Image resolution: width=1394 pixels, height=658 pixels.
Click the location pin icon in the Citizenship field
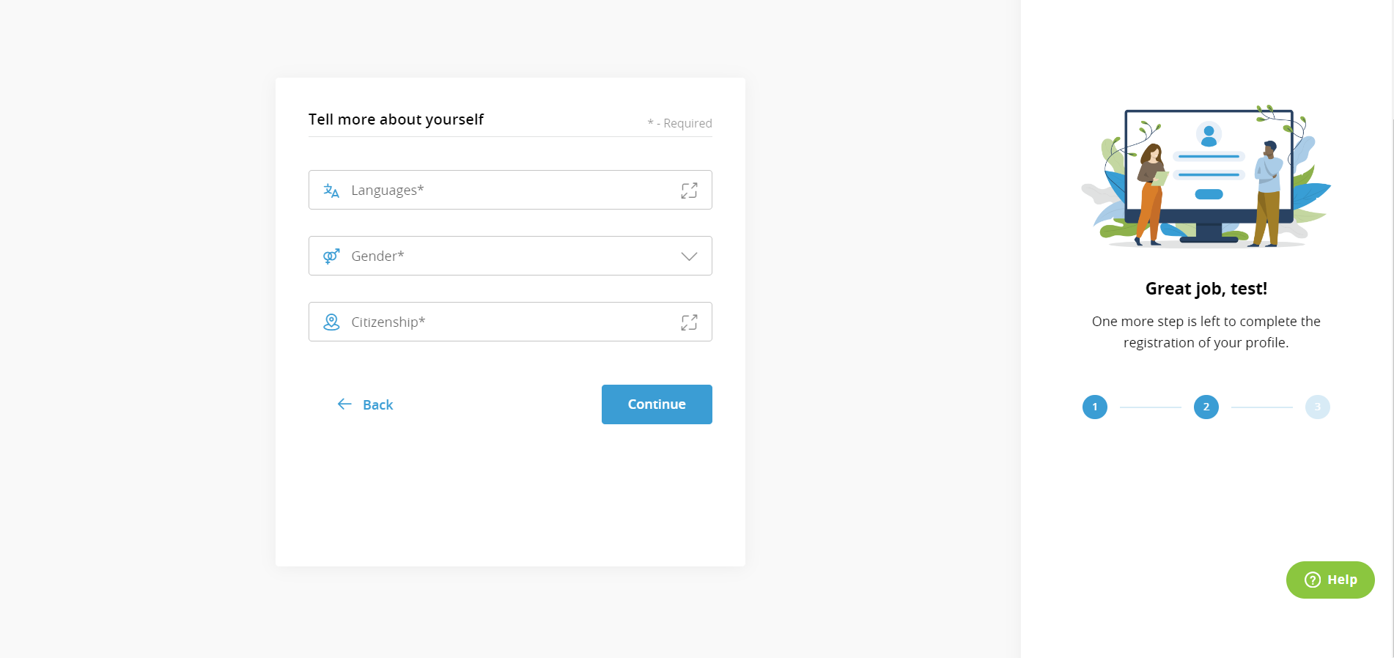click(x=331, y=322)
